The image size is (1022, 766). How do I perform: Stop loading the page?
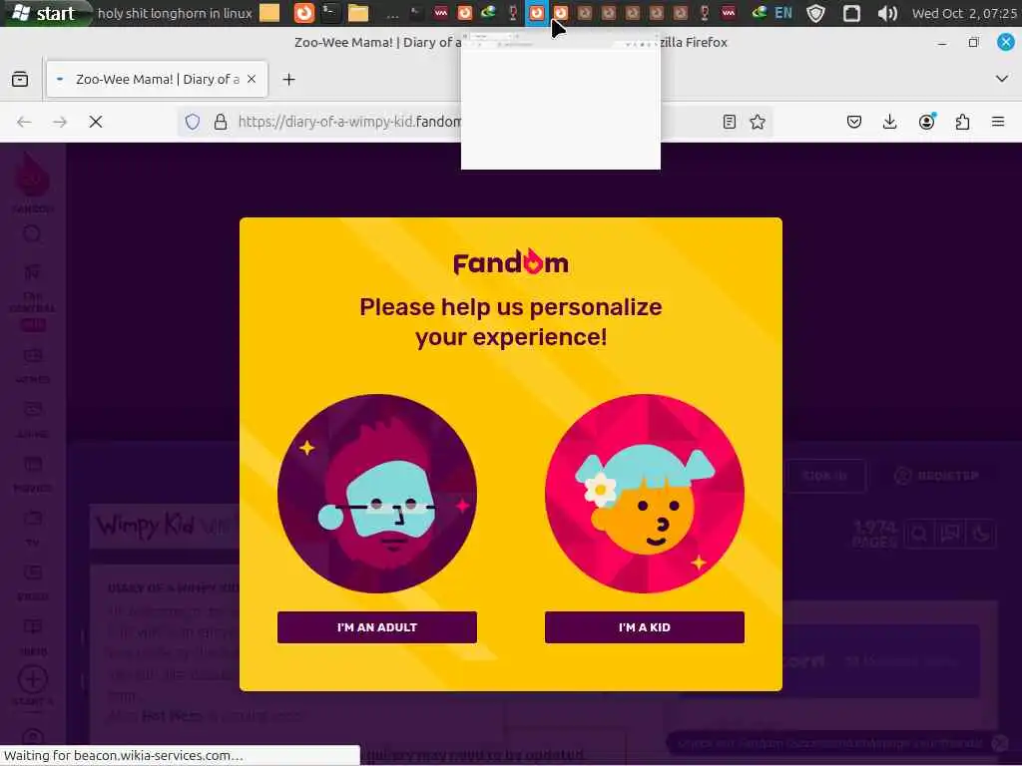tap(96, 122)
